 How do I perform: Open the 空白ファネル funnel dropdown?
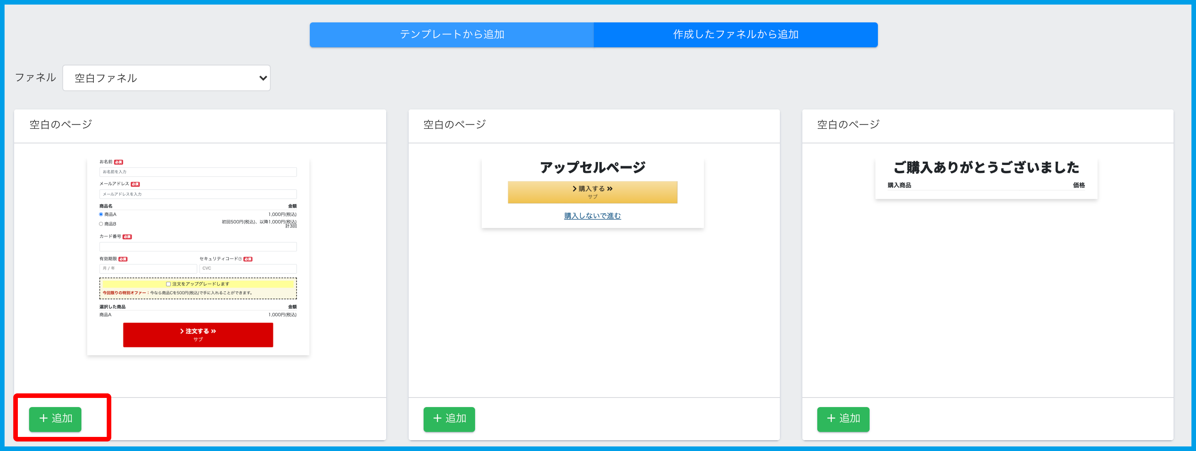point(166,78)
